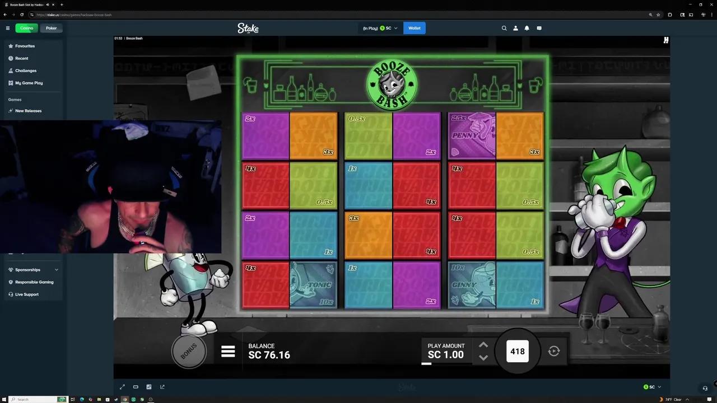
Task: Open Live Support in sidebar
Action: click(34, 294)
